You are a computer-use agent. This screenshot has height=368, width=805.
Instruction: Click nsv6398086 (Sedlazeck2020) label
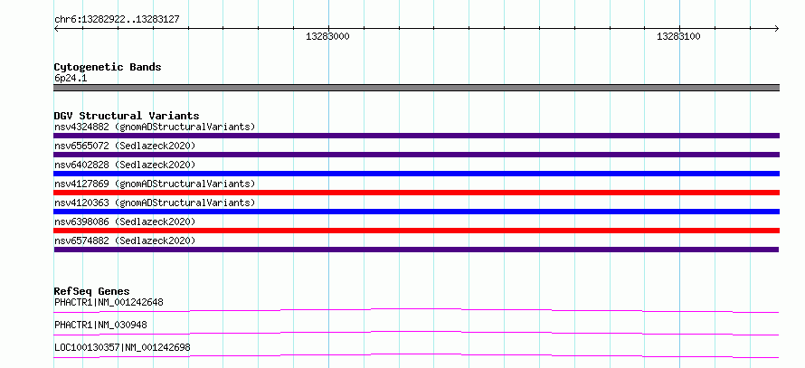[125, 222]
